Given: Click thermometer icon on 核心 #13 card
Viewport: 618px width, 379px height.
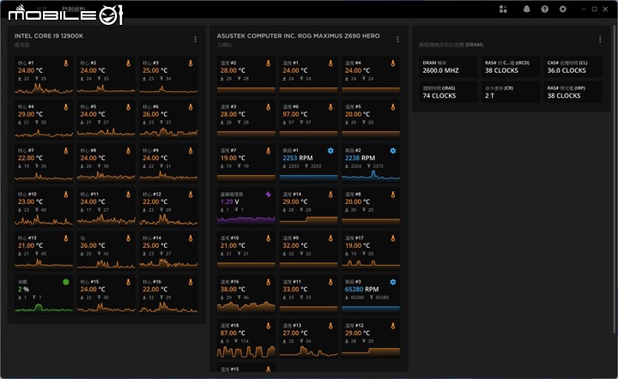Looking at the screenshot, I should click(x=66, y=238).
